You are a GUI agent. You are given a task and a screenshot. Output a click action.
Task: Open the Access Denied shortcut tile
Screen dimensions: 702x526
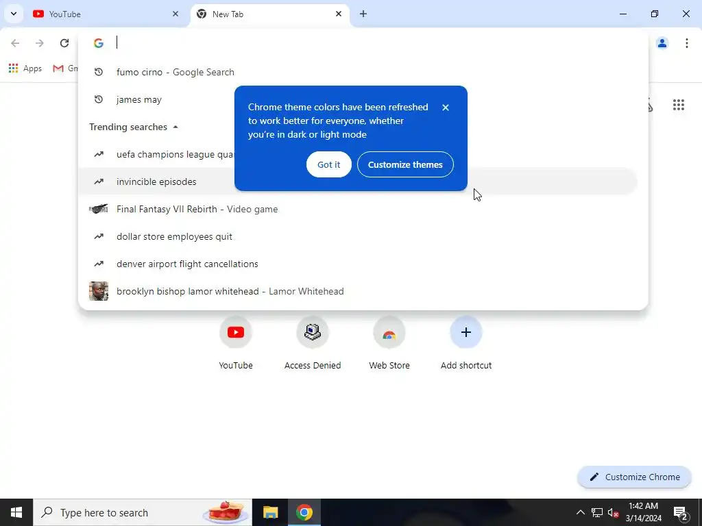coord(313,344)
